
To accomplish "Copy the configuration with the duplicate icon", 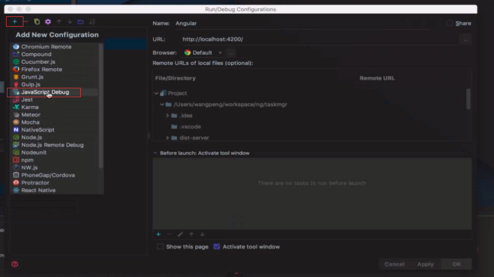I will pos(37,22).
